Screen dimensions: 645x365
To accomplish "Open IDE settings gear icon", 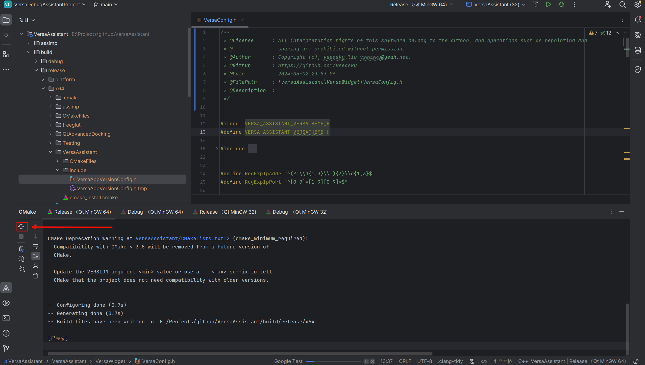I will (638, 5).
